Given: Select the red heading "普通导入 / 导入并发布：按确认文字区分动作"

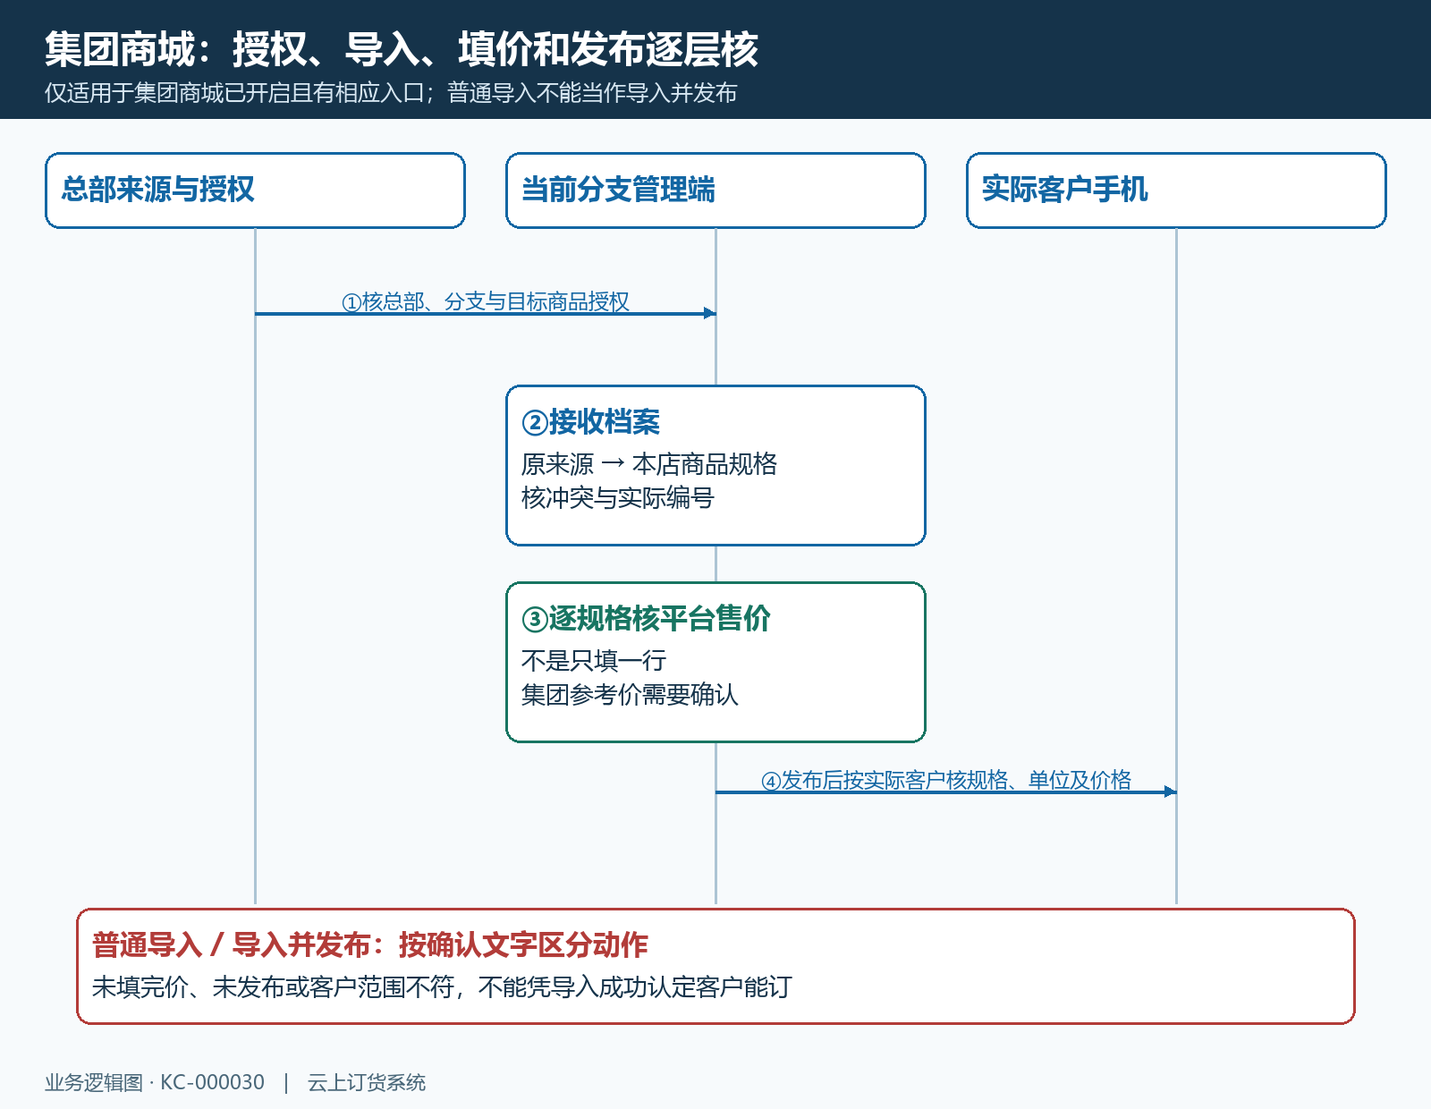Looking at the screenshot, I should pyautogui.click(x=370, y=944).
